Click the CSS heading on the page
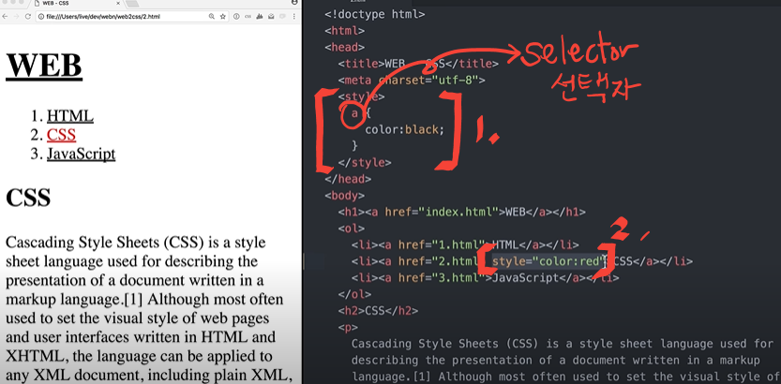Viewport: 781px width, 384px height. pos(28,198)
